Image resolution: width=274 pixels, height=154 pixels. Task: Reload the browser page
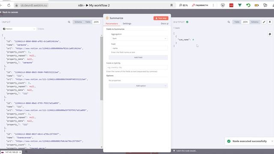click(9, 6)
